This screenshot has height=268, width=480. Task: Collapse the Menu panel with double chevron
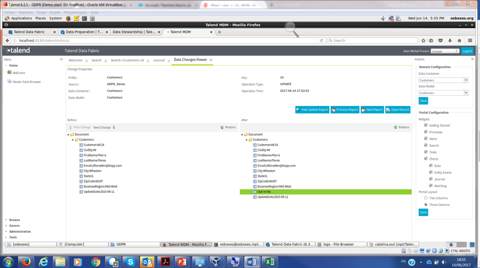point(61,59)
